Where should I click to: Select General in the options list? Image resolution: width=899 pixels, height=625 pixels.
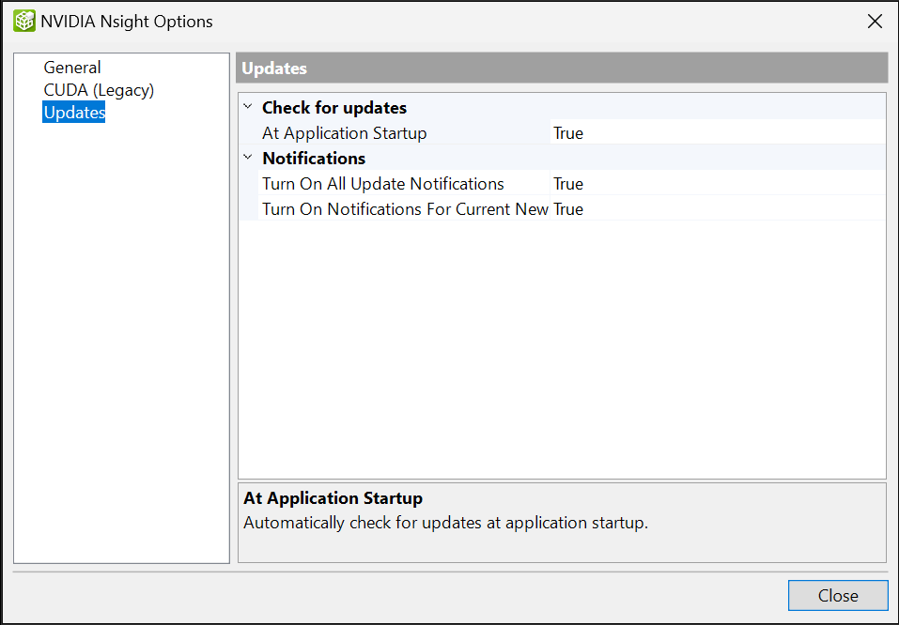tap(72, 68)
